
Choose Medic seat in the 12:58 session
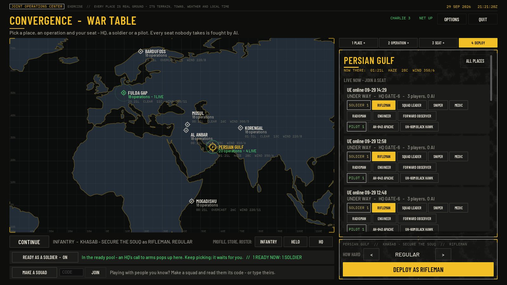459,156
